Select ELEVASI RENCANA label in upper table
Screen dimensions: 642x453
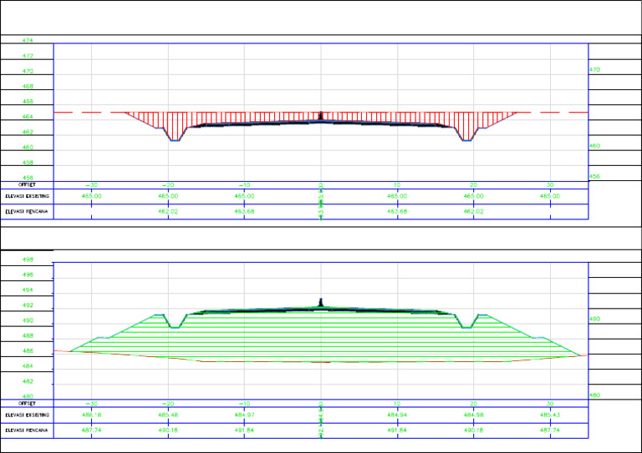(26, 212)
